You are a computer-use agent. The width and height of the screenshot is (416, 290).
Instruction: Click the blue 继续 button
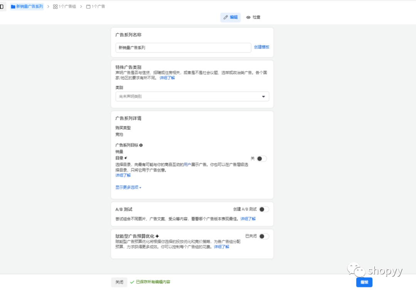364,282
